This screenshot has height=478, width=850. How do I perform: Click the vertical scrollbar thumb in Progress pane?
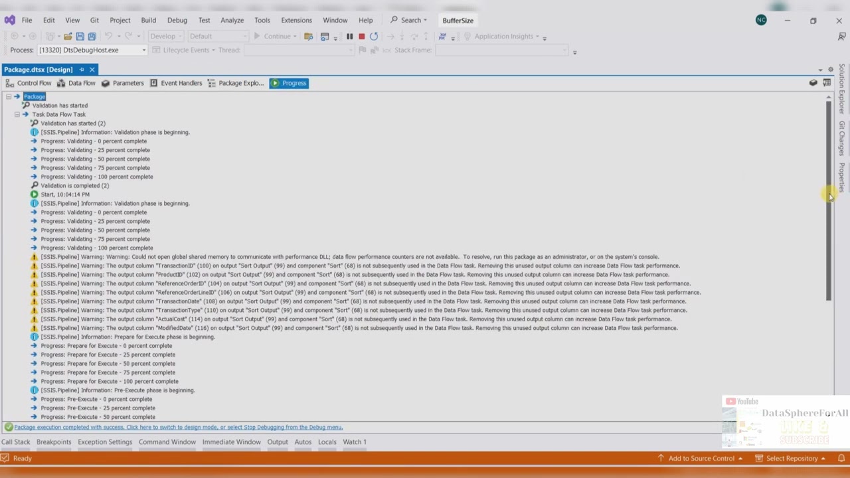829,202
